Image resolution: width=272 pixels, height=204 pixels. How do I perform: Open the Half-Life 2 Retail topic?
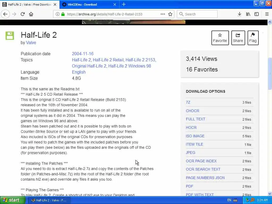coord(108,60)
